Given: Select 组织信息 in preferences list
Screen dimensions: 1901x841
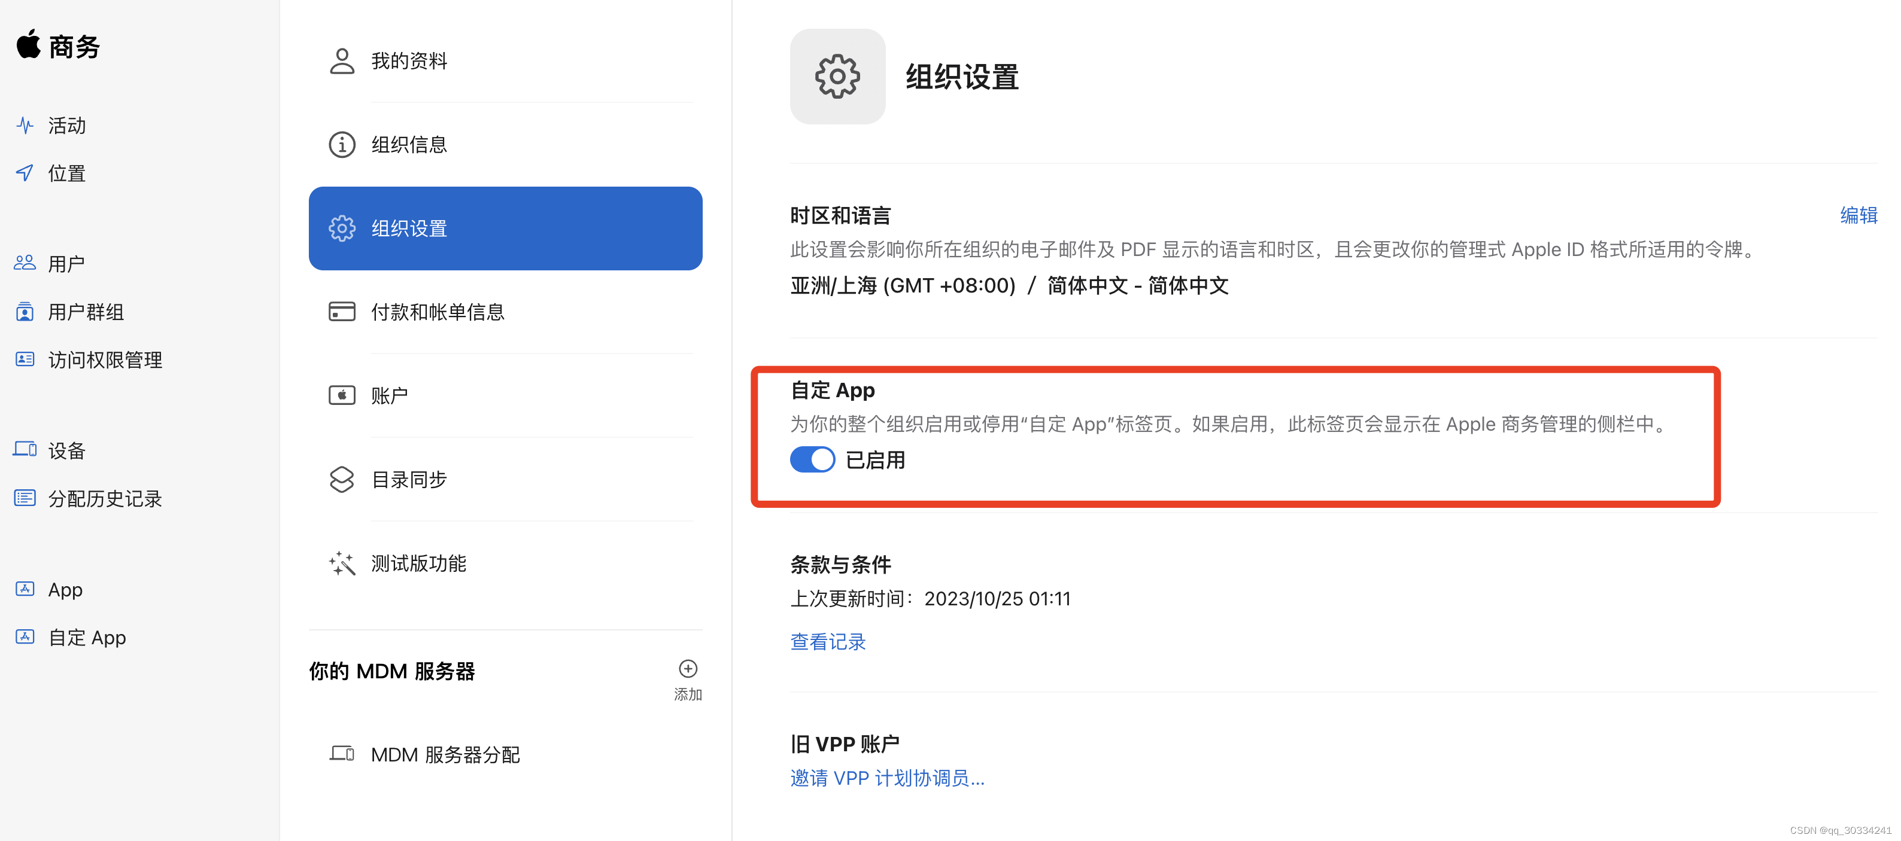Looking at the screenshot, I should (409, 145).
